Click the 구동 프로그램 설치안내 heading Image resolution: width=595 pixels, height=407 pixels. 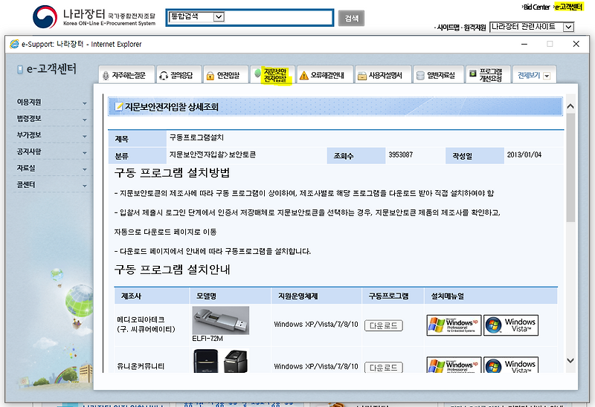[x=172, y=270]
